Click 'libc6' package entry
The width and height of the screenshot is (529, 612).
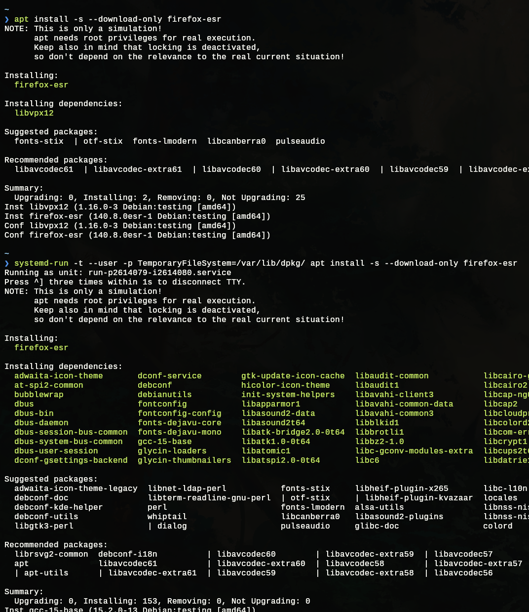(367, 460)
